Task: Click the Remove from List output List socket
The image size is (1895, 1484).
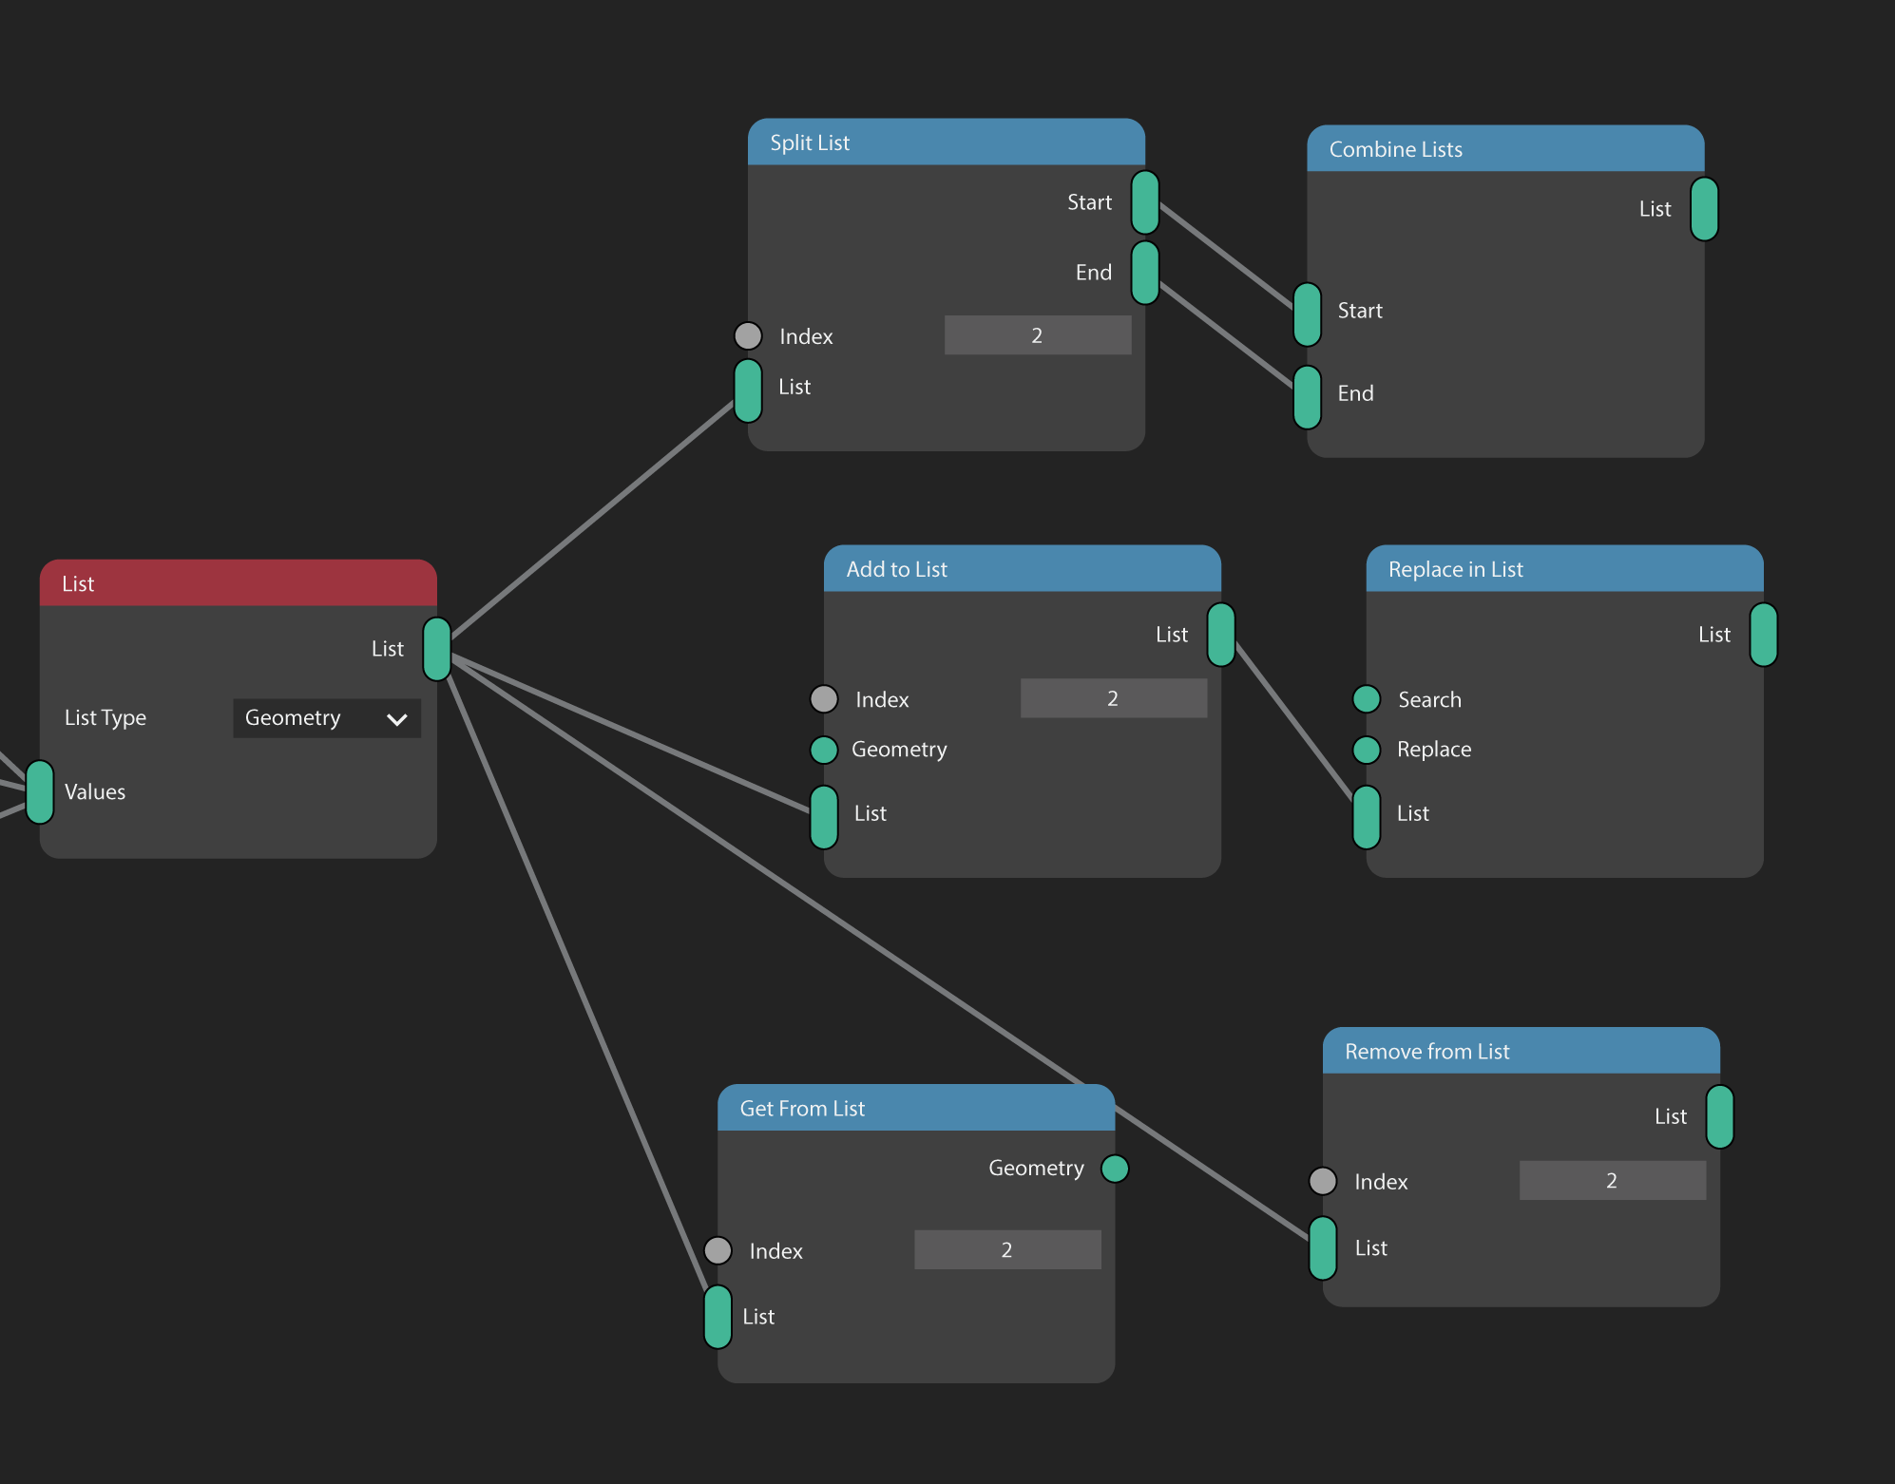Action: pyautogui.click(x=1720, y=1116)
